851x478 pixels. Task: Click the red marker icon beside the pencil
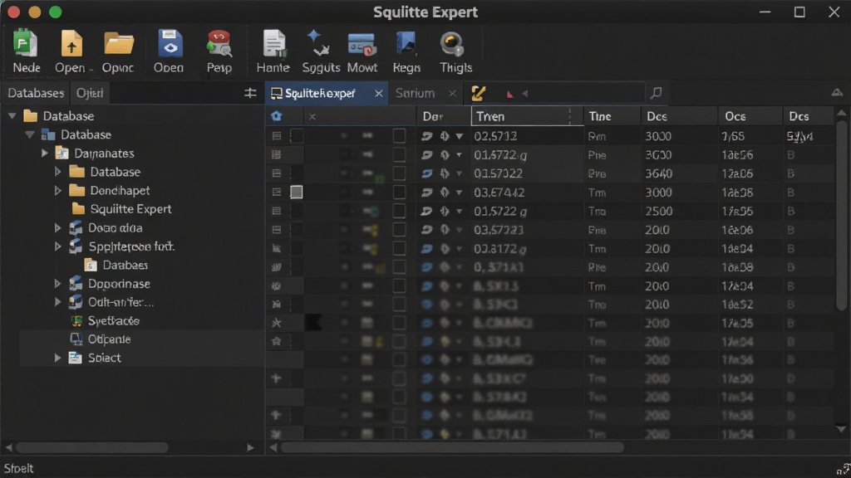tap(509, 94)
